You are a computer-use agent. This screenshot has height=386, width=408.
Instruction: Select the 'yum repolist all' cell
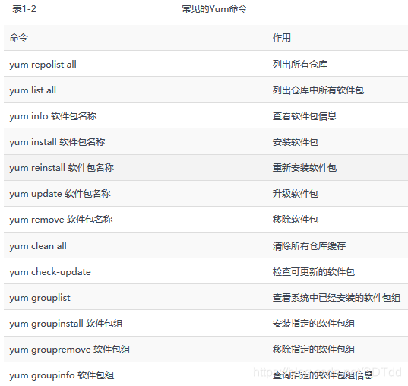(x=43, y=65)
